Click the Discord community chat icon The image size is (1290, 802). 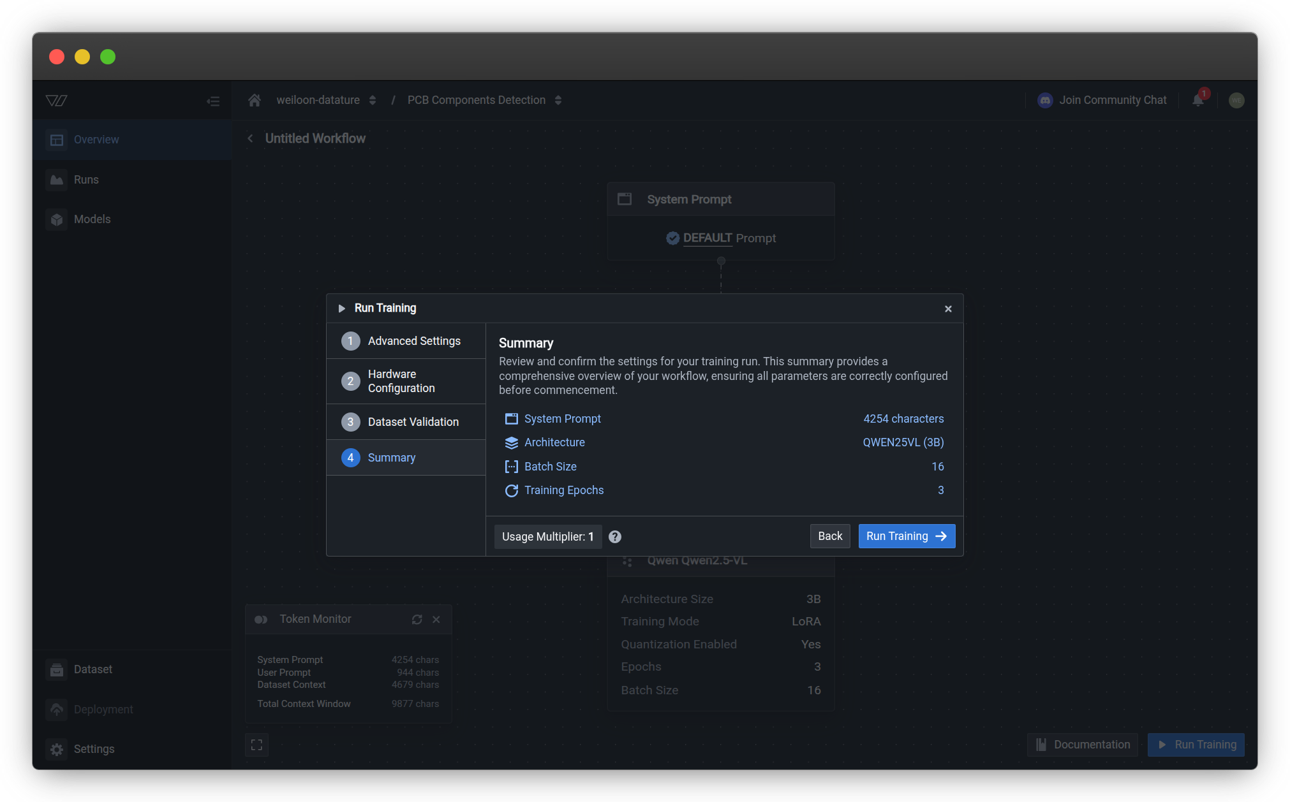pyautogui.click(x=1045, y=100)
